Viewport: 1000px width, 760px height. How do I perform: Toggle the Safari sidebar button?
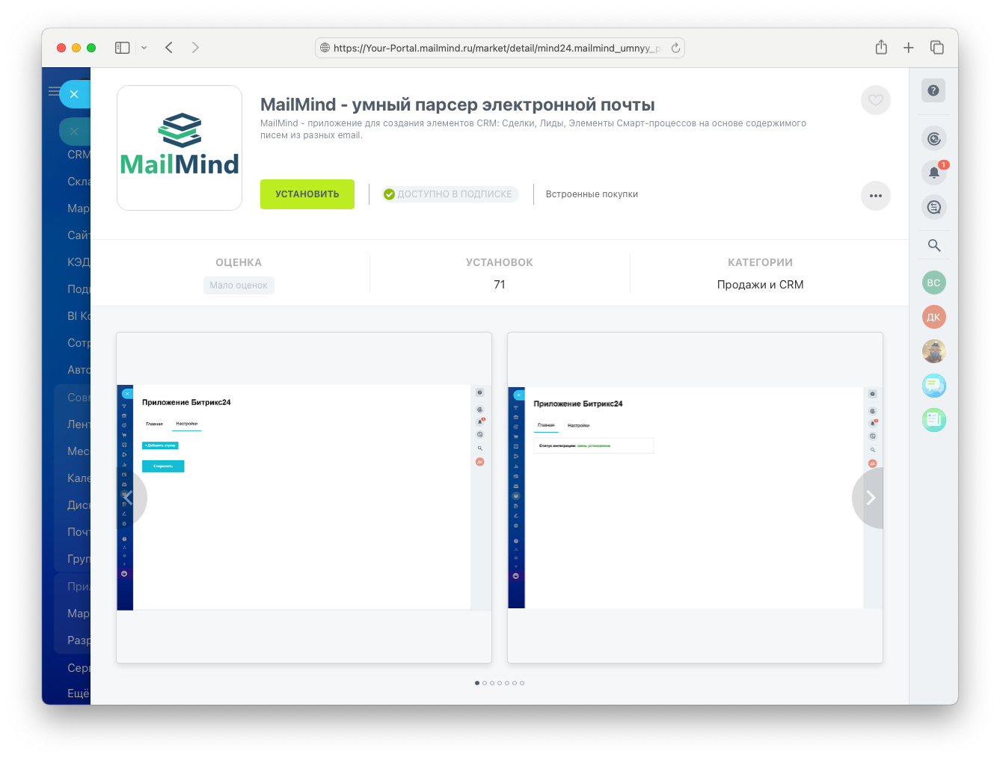click(122, 48)
